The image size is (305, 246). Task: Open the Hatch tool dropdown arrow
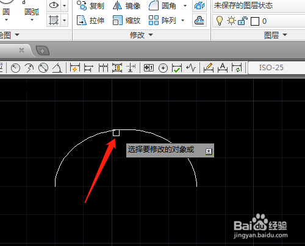coord(65,20)
